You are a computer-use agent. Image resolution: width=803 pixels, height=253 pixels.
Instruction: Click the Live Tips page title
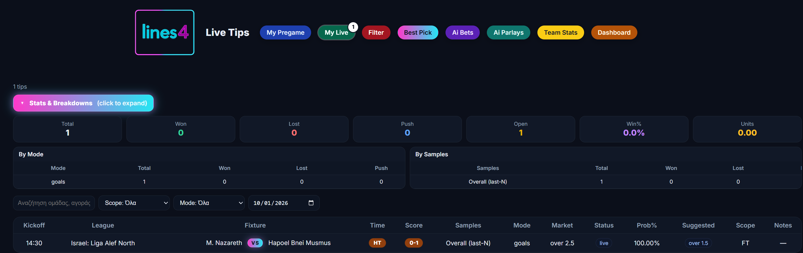pos(227,32)
